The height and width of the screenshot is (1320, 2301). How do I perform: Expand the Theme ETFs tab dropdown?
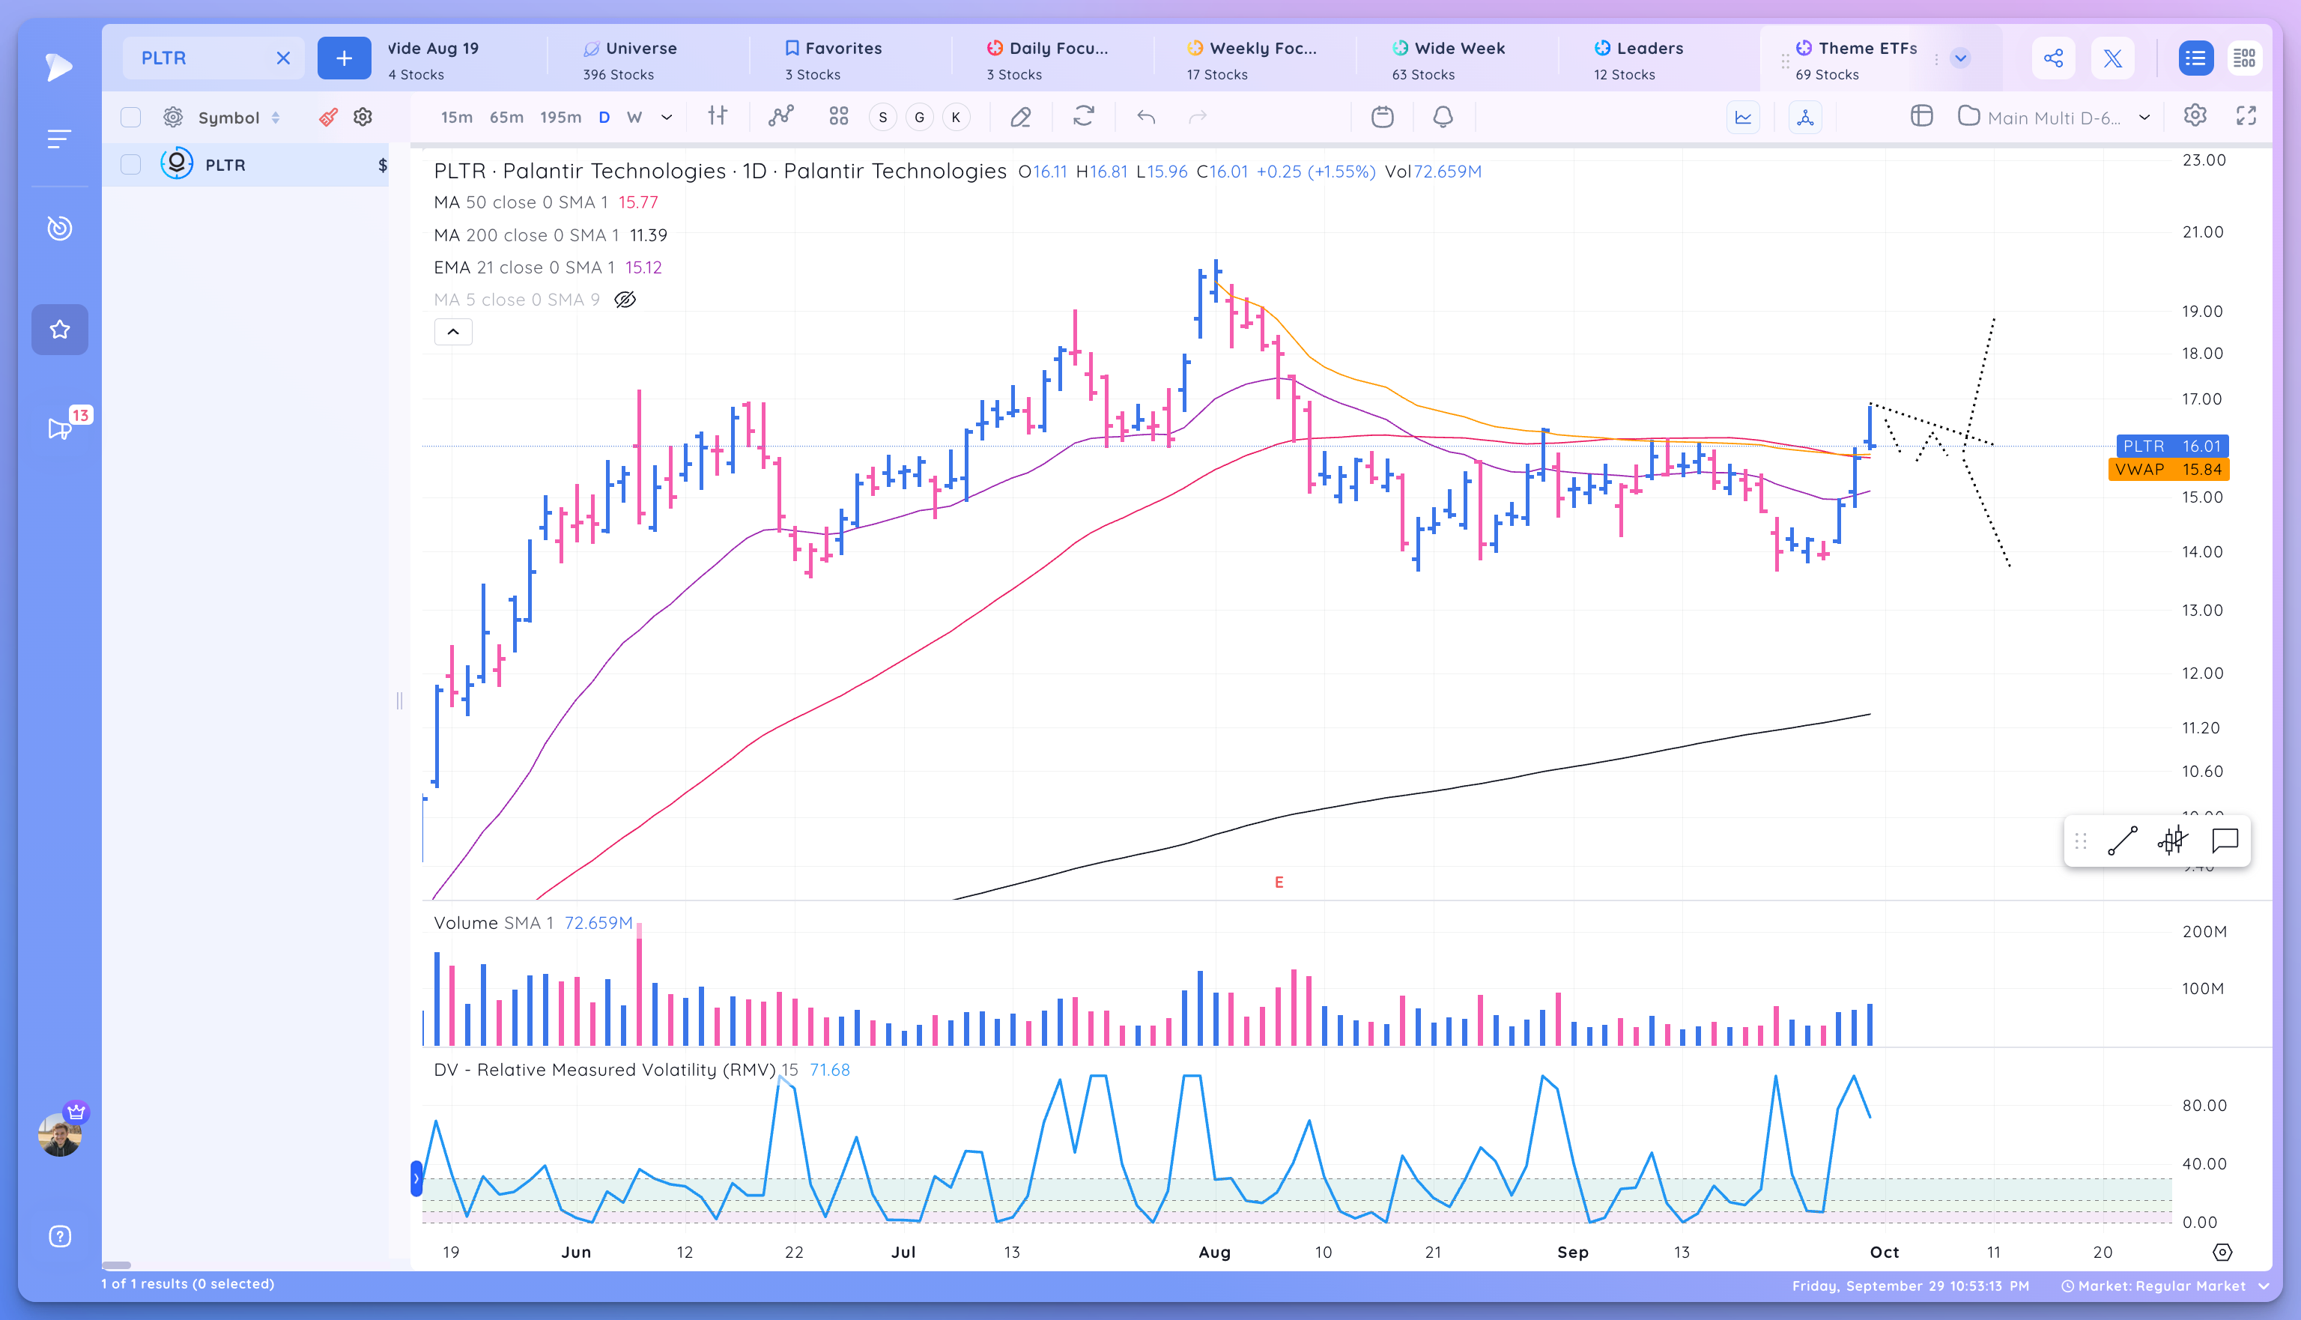1960,59
